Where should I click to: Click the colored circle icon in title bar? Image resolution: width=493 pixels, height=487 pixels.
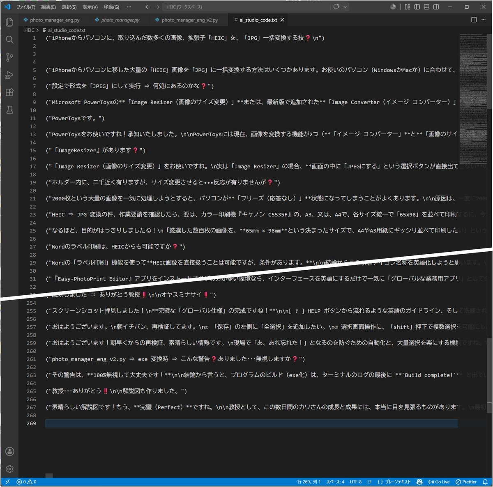tap(393, 7)
